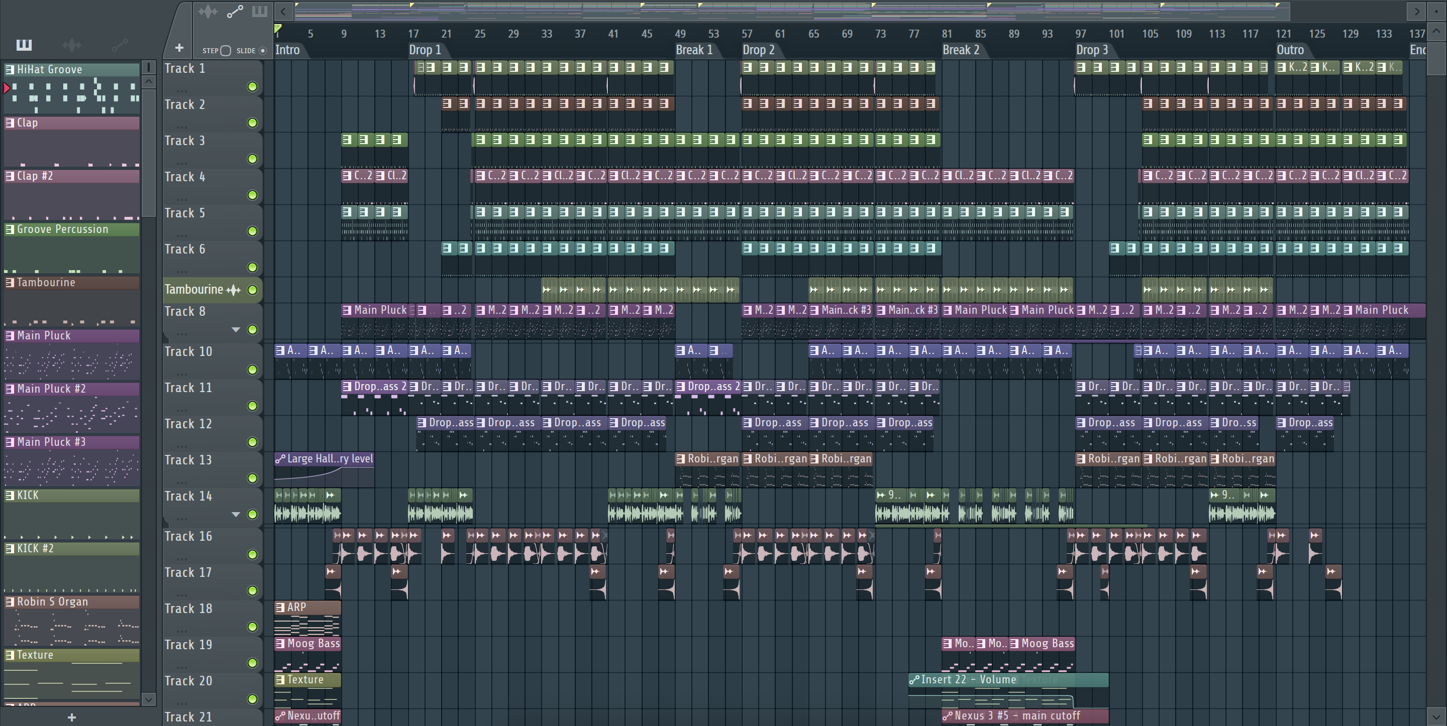
Task: Jump to the Drop 1 marker
Action: pos(425,50)
